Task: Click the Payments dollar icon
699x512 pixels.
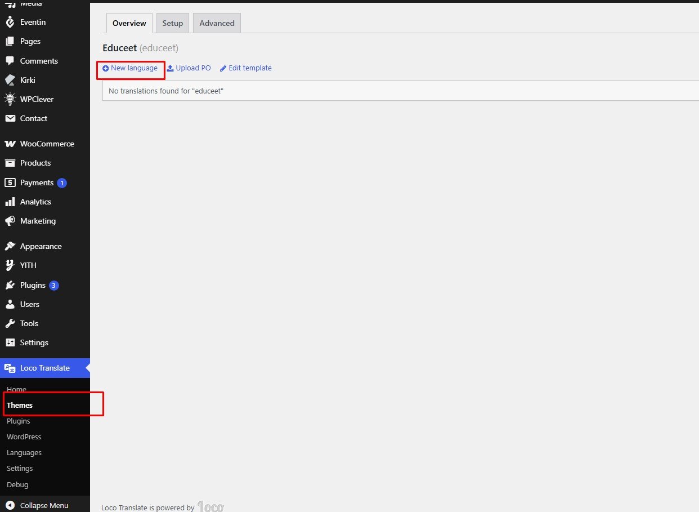Action: 10,182
